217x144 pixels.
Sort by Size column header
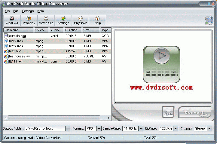tap(91, 30)
